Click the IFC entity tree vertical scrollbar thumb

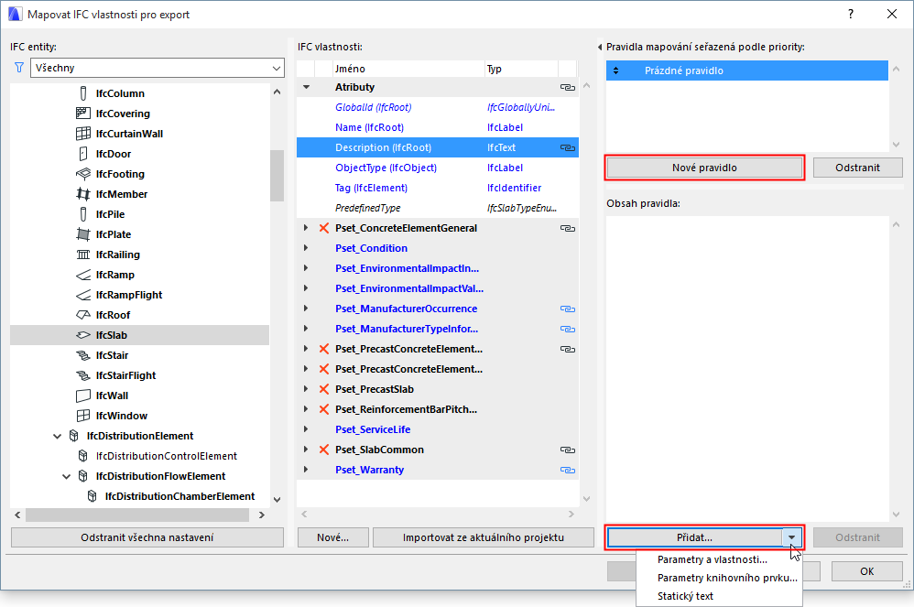pos(277,176)
